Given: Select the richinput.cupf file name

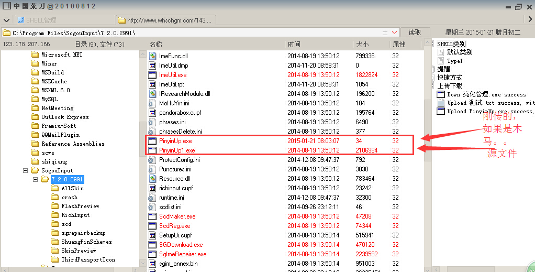Looking at the screenshot, I should [x=176, y=188].
